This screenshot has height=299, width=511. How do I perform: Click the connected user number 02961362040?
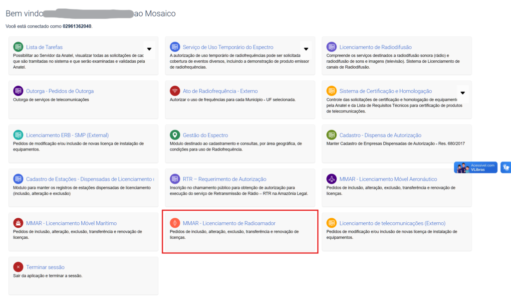coord(77,26)
